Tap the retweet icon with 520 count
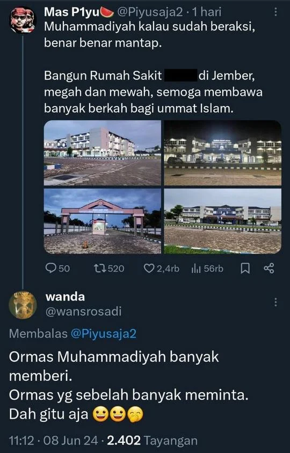 (x=100, y=268)
